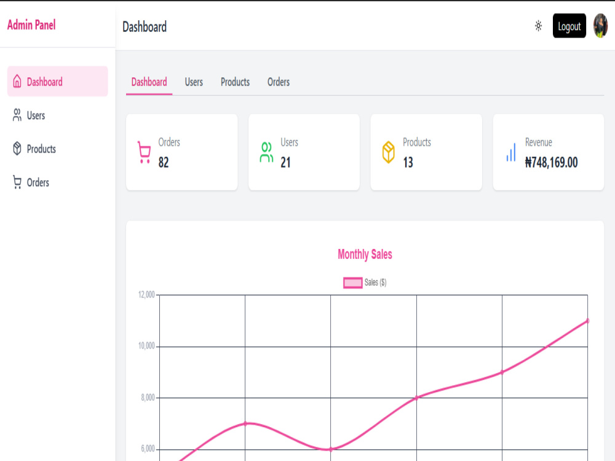The width and height of the screenshot is (615, 461).
Task: Click the 6,000 y-axis label
Action: click(148, 449)
